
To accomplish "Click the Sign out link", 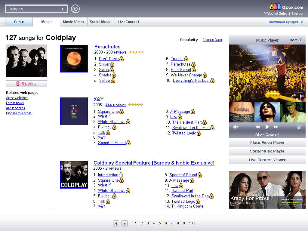I will [x=297, y=14].
